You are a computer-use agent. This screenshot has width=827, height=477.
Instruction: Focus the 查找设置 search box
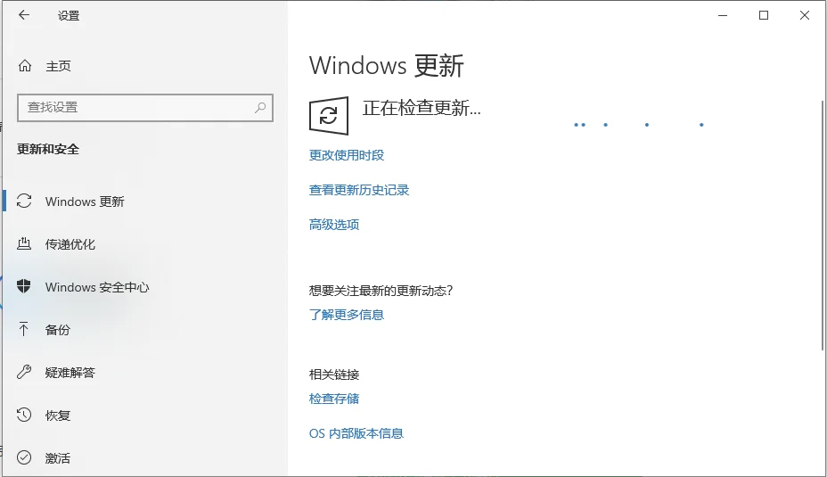145,108
